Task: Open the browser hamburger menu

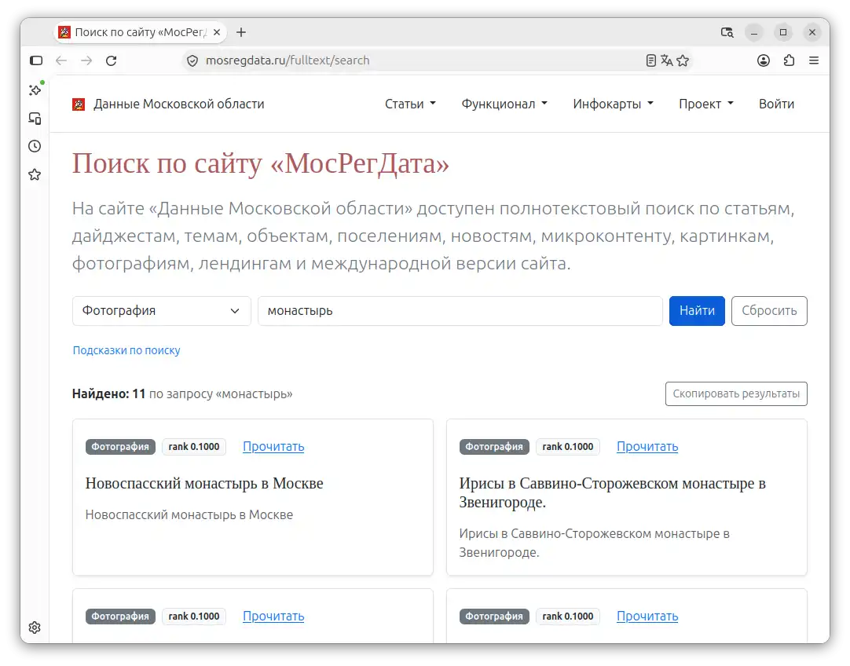Action: click(x=814, y=60)
